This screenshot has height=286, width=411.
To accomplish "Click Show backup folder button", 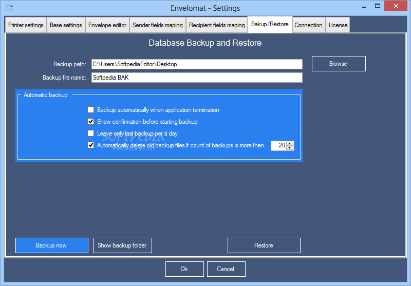I will [x=122, y=245].
